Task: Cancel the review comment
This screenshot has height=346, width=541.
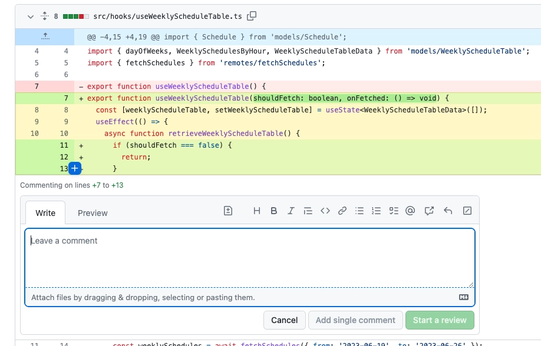Action: click(285, 320)
